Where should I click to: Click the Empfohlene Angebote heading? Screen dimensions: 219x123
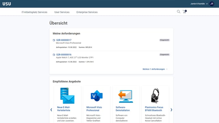pos(67,81)
